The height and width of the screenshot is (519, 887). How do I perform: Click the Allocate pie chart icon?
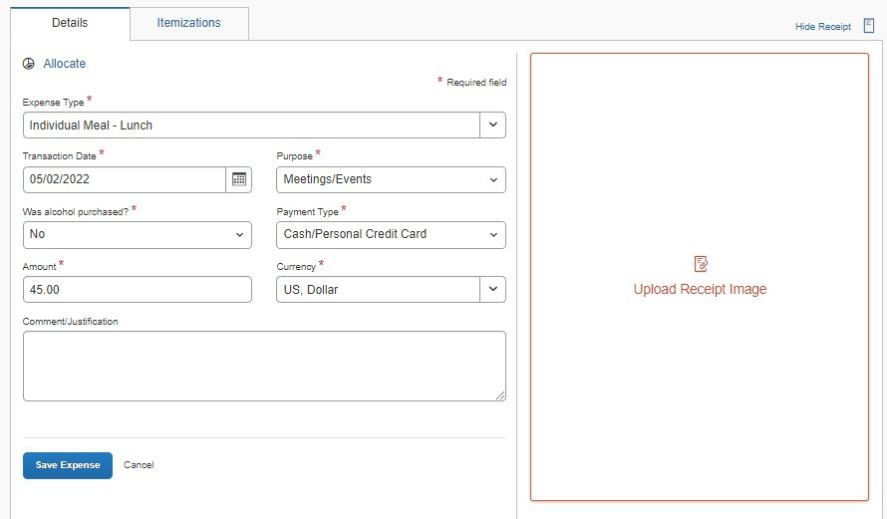[29, 64]
